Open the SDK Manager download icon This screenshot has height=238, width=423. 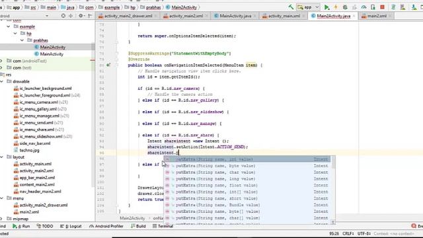tap(414, 7)
